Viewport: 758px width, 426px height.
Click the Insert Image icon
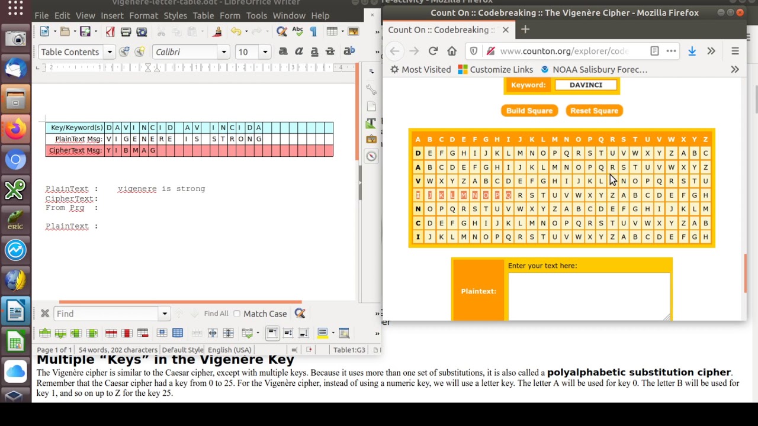coord(354,31)
